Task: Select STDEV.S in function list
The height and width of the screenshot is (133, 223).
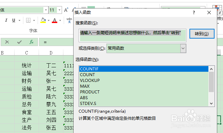Action: click(x=144, y=104)
